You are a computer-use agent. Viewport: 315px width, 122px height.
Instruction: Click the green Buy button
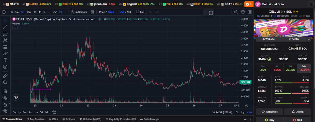point(270,120)
